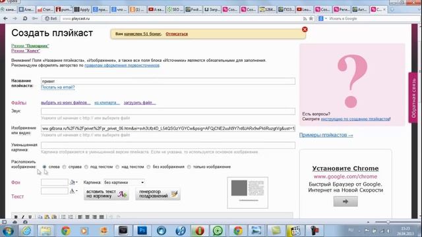The width and height of the screenshot is (422, 237).
Task: Click the layout preview thumbnail
Action: (x=248, y=193)
